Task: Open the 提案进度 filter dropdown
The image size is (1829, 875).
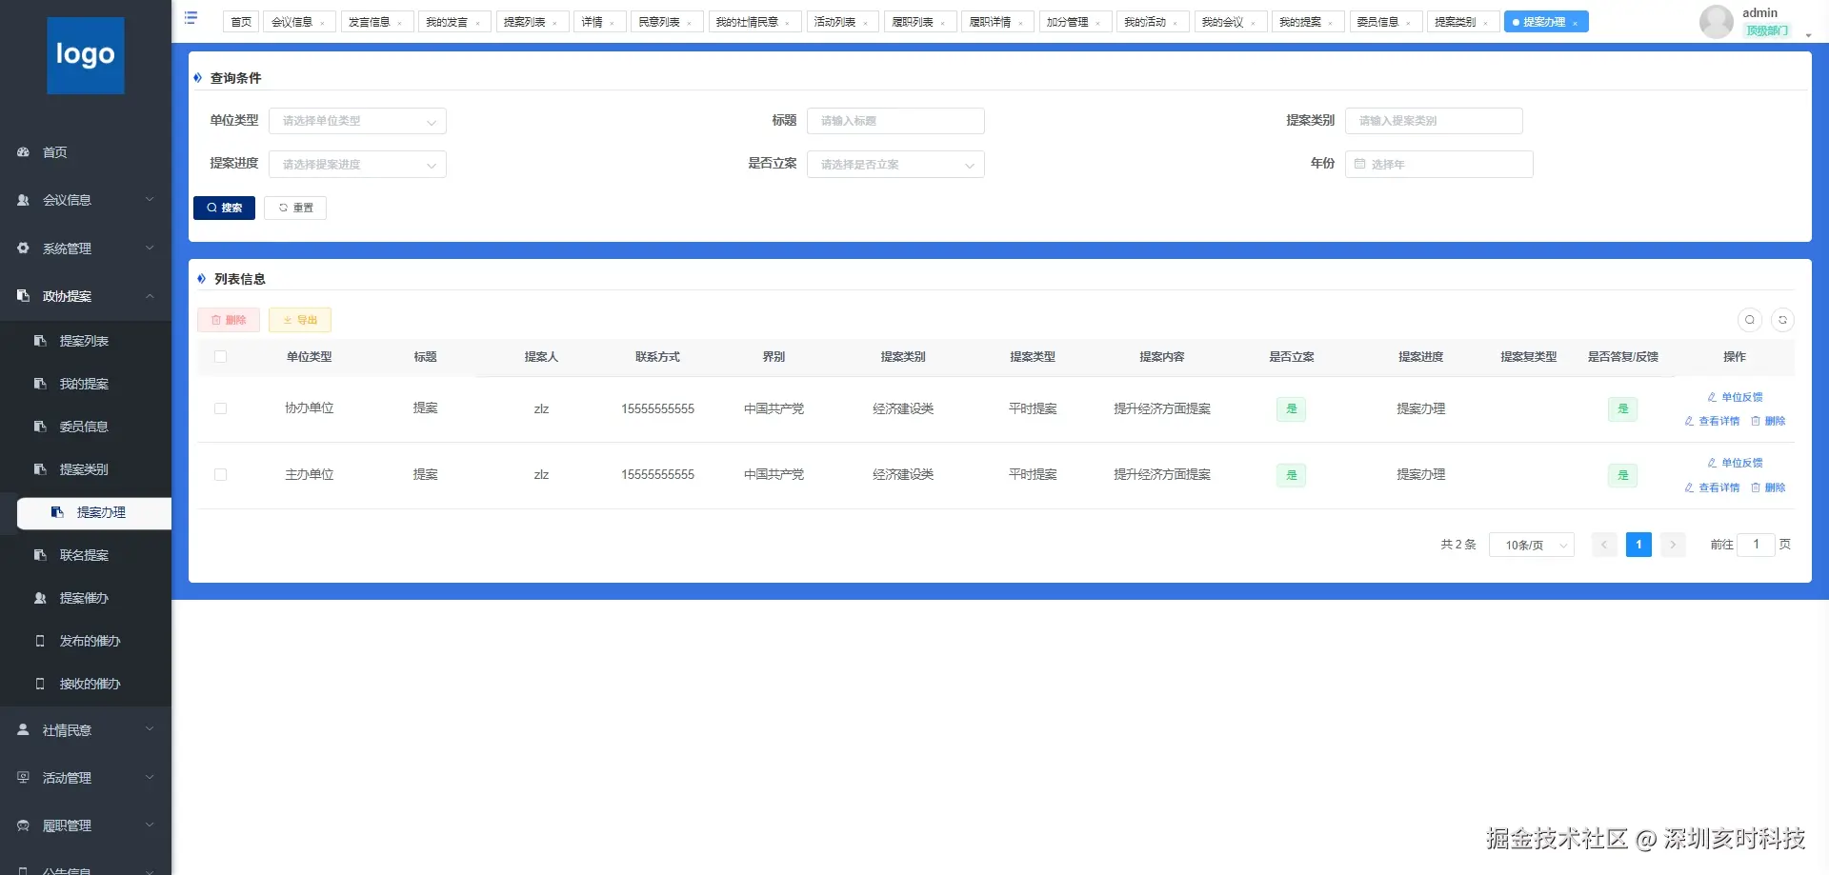Action: pos(357,165)
